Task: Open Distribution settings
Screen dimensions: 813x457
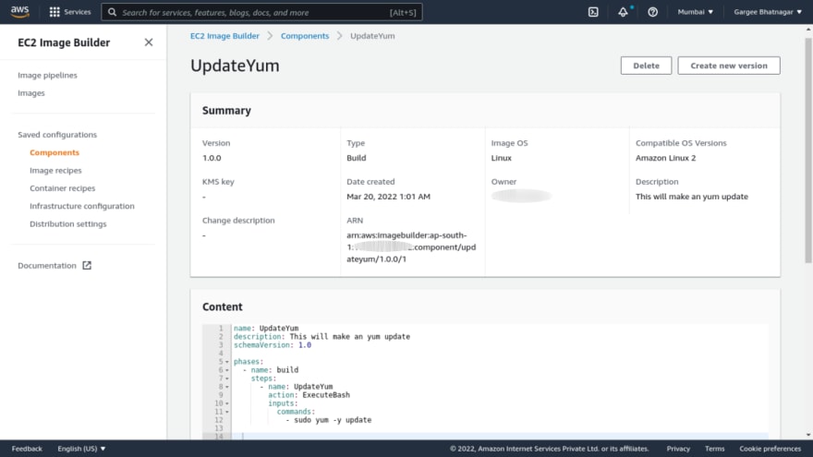Action: [68, 223]
